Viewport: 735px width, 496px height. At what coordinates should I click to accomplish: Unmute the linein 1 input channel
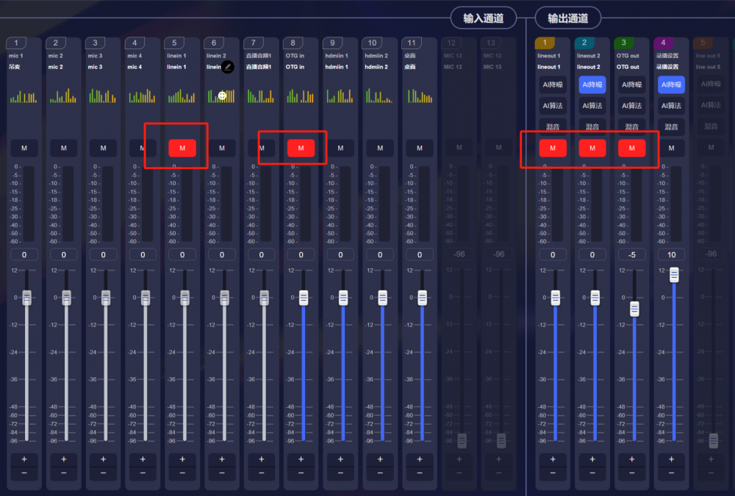click(182, 148)
